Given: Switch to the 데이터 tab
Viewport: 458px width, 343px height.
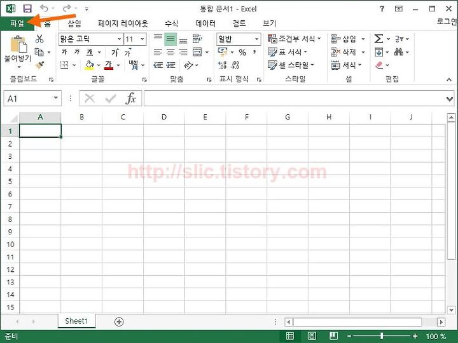Looking at the screenshot, I should pyautogui.click(x=205, y=24).
